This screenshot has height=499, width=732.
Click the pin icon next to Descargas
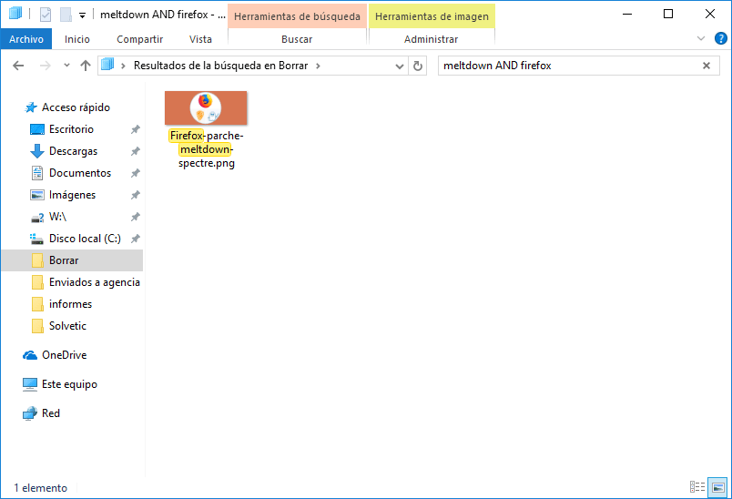(x=136, y=151)
